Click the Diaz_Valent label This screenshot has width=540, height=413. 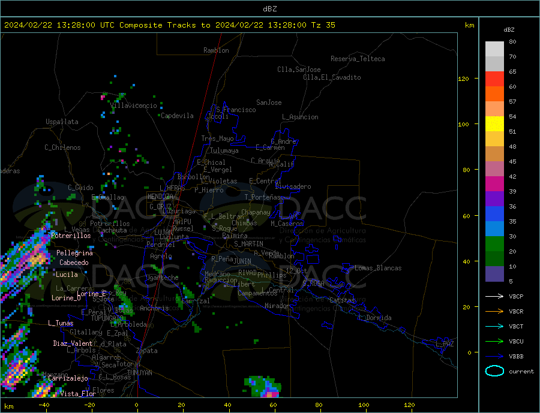[x=73, y=344]
